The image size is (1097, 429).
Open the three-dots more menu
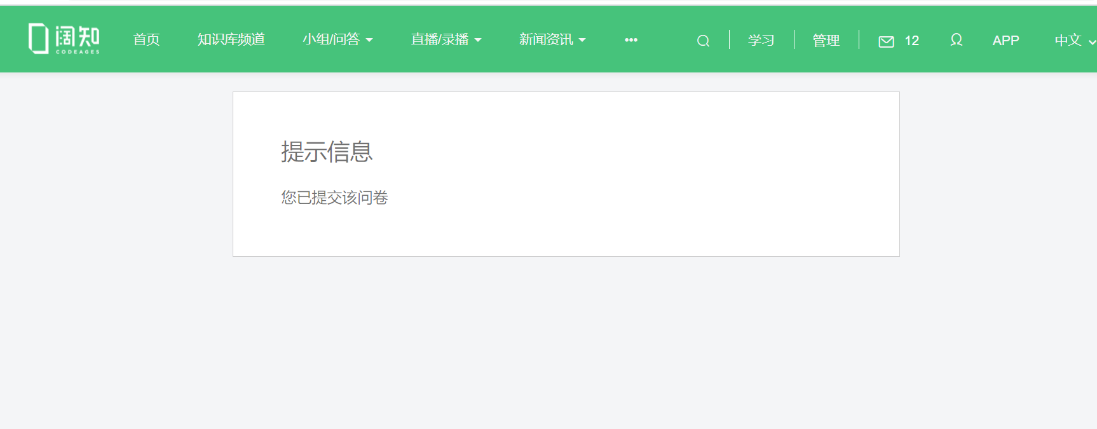[x=631, y=39]
